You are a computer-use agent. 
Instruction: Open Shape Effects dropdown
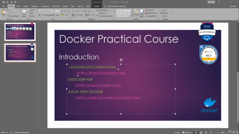pos(151,16)
